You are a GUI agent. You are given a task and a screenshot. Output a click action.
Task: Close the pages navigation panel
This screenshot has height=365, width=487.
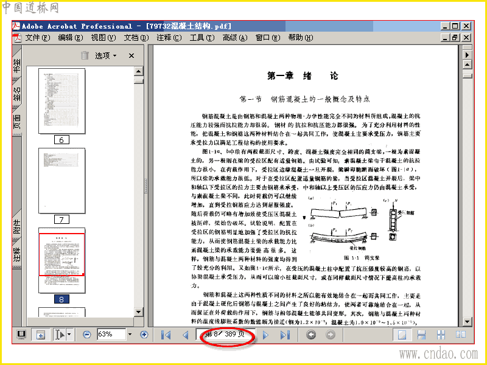click(131, 55)
